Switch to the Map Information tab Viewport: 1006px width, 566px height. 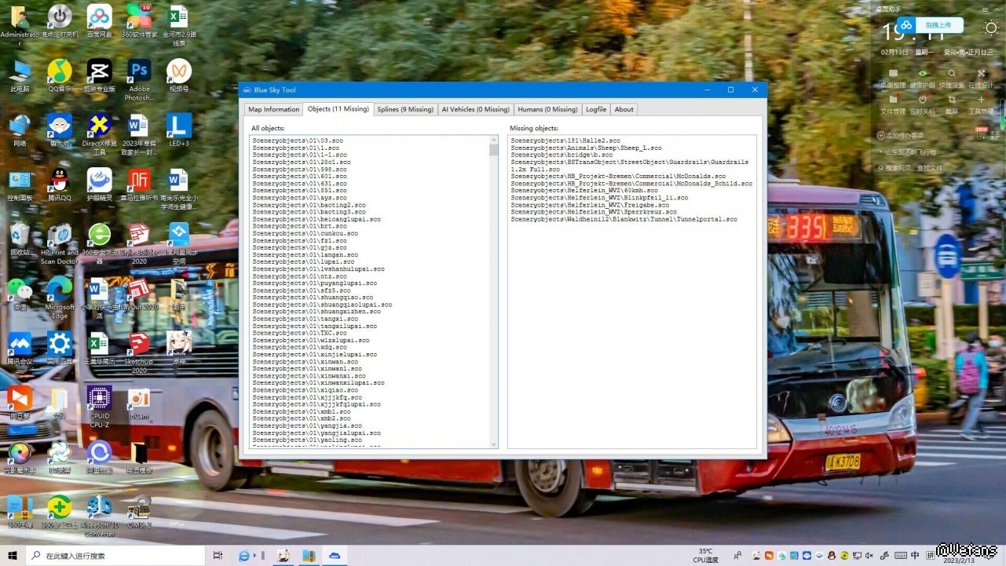273,110
